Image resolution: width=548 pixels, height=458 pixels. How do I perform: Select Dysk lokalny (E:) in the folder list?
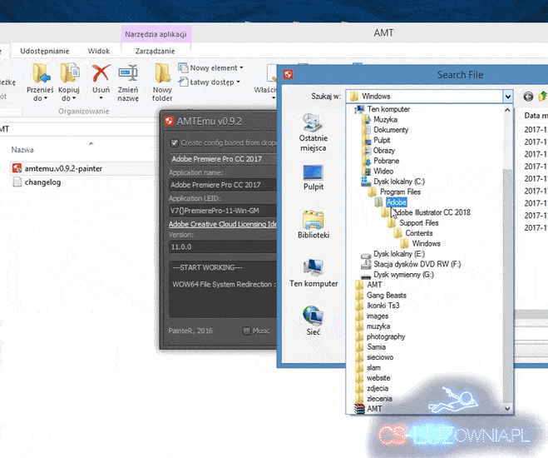[x=398, y=254]
